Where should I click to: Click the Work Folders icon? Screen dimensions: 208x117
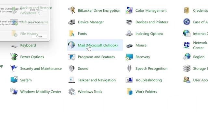[129, 92]
